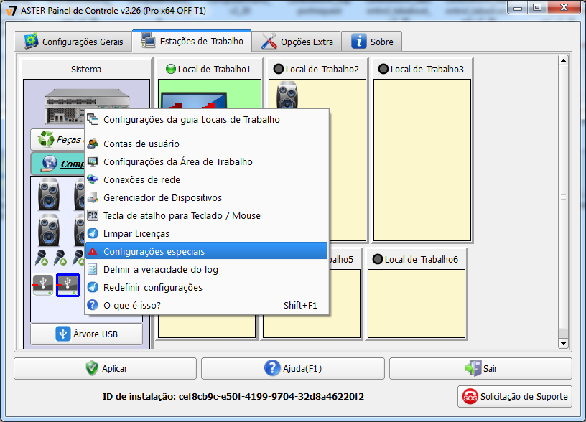
Task: Minimize the ASTER window
Action: click(518, 8)
